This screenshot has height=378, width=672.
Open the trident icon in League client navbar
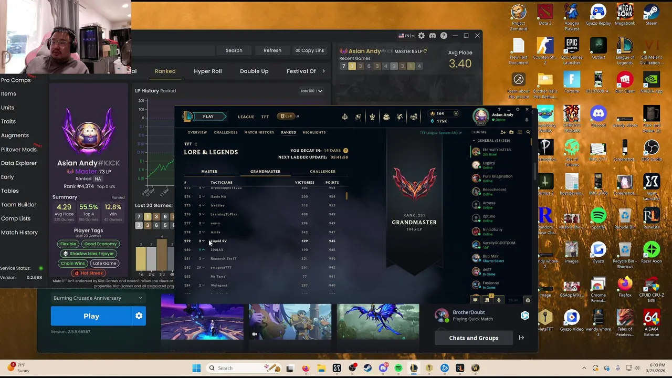click(345, 117)
